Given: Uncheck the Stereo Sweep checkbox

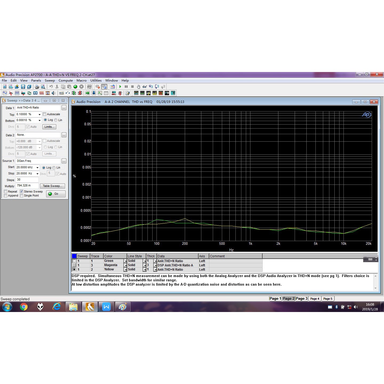Looking at the screenshot, I should coord(22,191).
